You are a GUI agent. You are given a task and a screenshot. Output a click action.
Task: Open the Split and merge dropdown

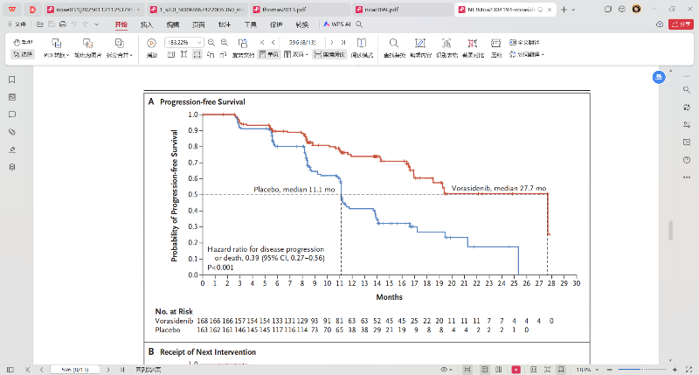pos(119,48)
